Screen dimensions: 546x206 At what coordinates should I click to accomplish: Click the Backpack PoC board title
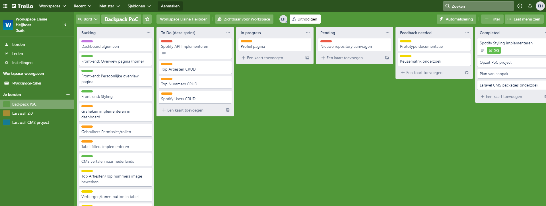click(x=121, y=19)
